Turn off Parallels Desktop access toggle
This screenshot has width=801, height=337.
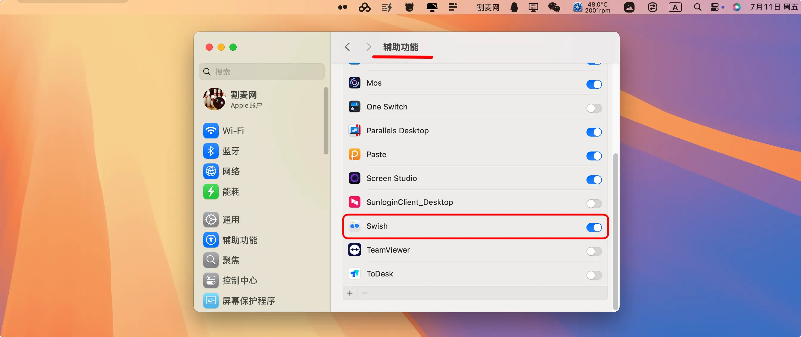[594, 132]
